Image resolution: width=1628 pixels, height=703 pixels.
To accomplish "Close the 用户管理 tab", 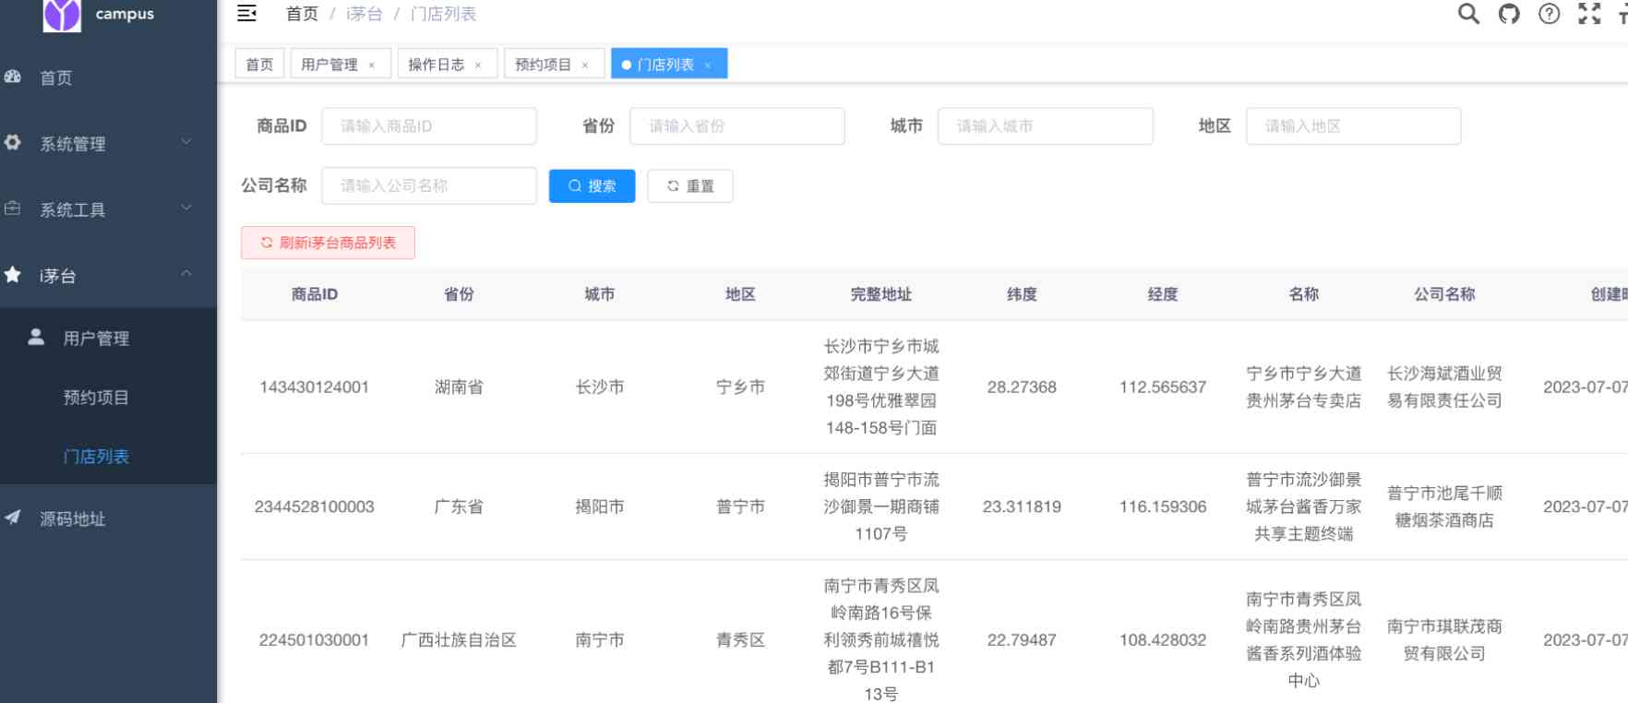I will tap(372, 65).
